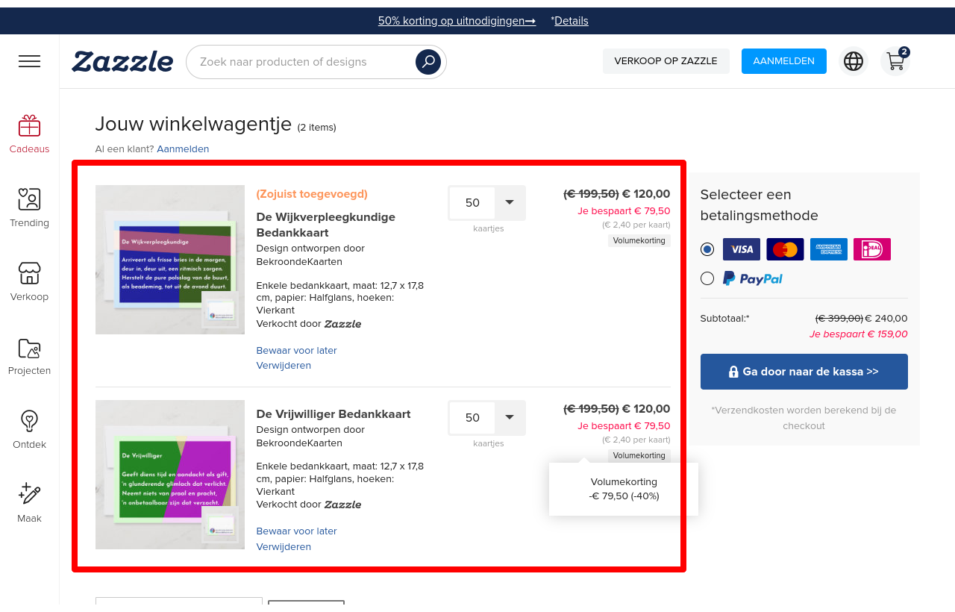Save Vrijwilliger card with Bewaar voor later

pos(296,531)
